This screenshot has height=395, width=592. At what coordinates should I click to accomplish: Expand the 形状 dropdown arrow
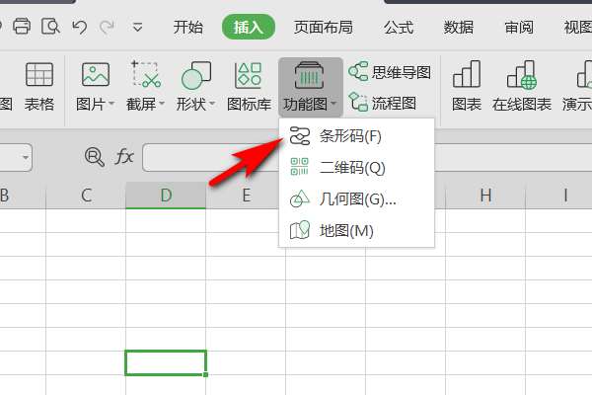(212, 103)
